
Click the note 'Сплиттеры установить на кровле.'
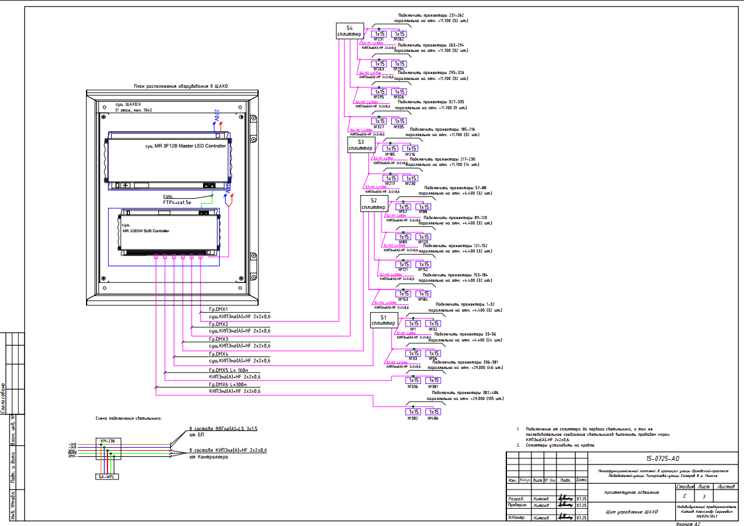(561, 445)
